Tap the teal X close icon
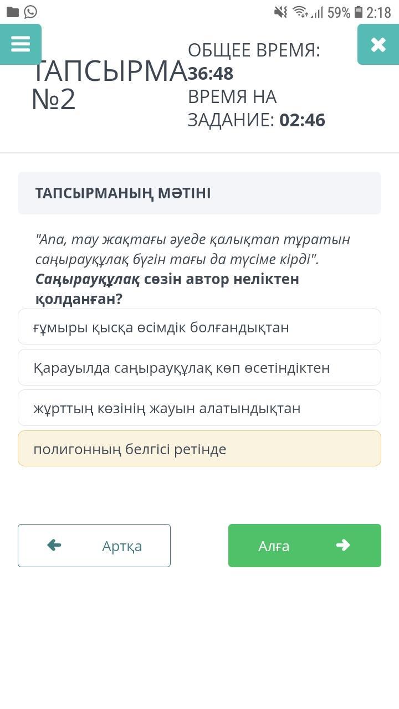Viewport: 399px width, 709px height. [378, 44]
